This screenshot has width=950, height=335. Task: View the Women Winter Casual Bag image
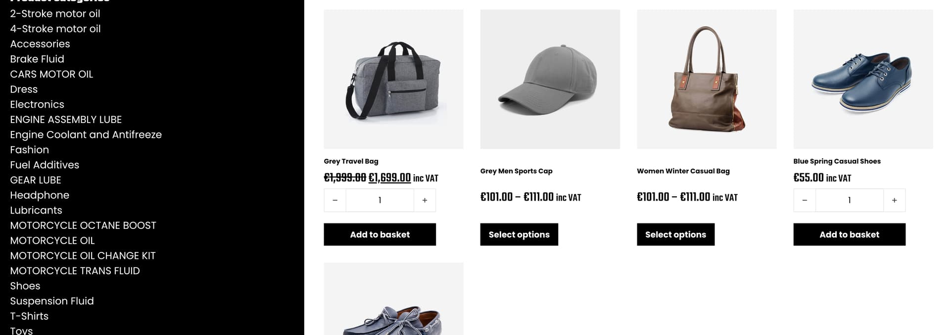(707, 79)
